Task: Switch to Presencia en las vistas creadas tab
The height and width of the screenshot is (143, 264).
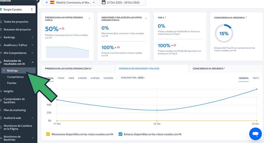Action: [x=78, y=69]
